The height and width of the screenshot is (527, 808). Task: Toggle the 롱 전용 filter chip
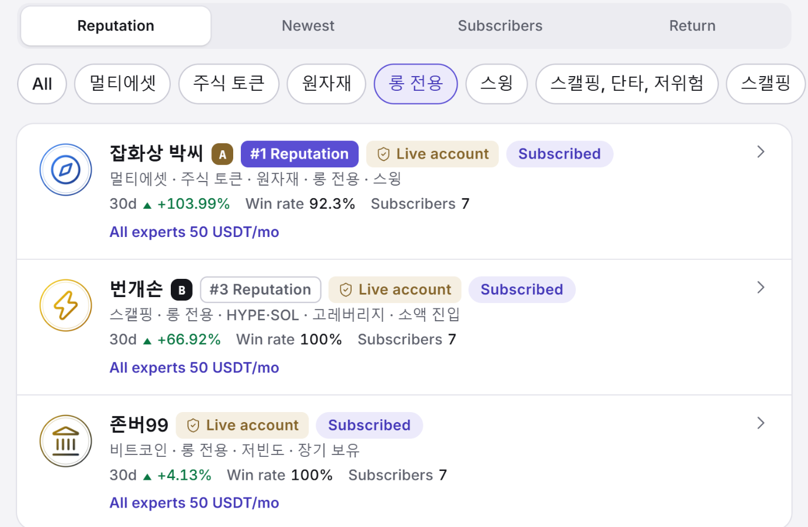click(x=416, y=84)
